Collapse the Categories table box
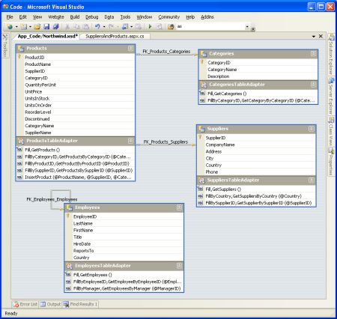This screenshot has height=319, width=337. click(x=313, y=54)
